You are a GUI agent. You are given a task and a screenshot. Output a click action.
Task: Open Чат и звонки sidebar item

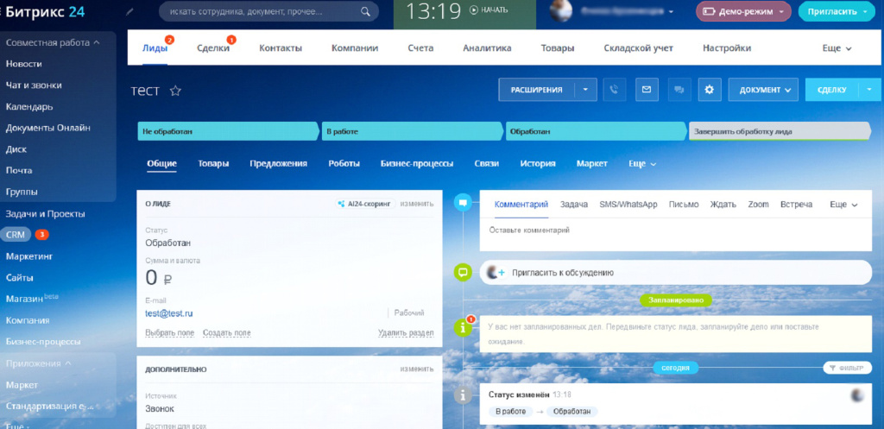coord(34,85)
